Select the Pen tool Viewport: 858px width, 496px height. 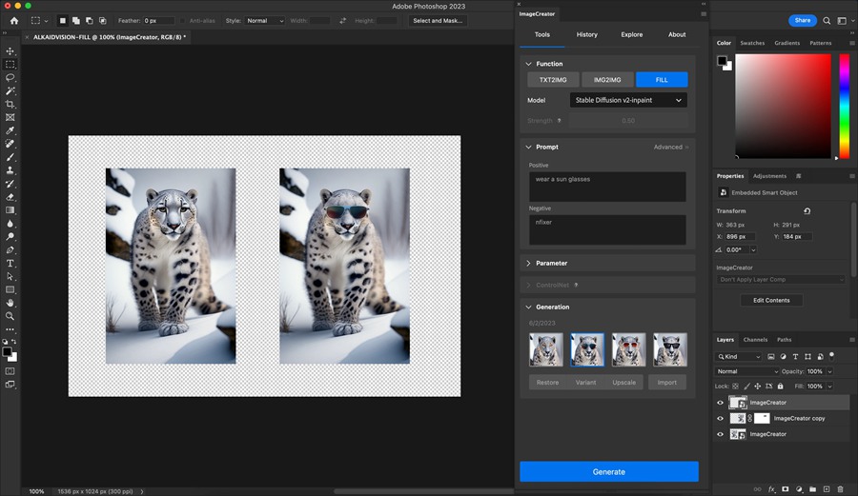pos(10,249)
